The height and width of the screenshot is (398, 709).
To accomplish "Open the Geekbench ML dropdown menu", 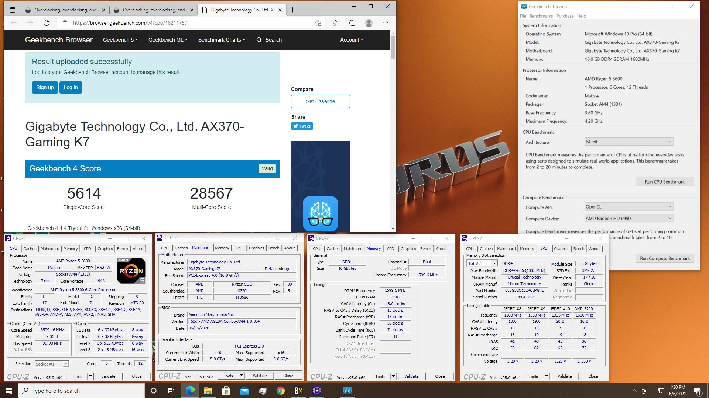I will pos(168,40).
